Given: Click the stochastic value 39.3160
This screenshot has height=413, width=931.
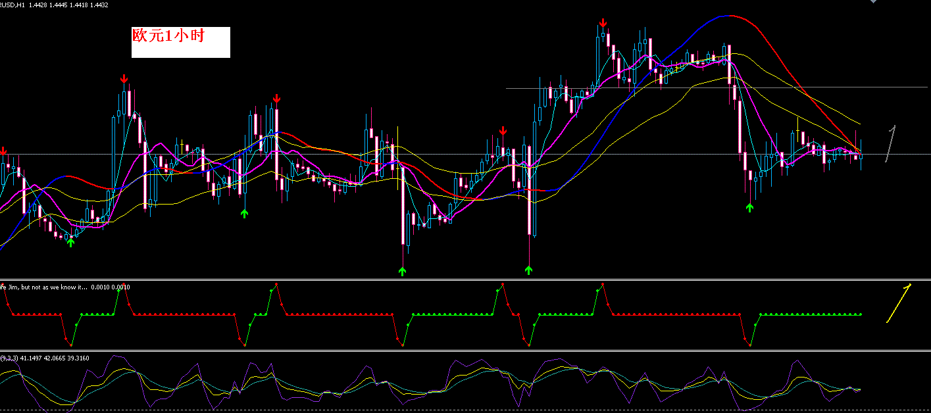Looking at the screenshot, I should [78, 358].
